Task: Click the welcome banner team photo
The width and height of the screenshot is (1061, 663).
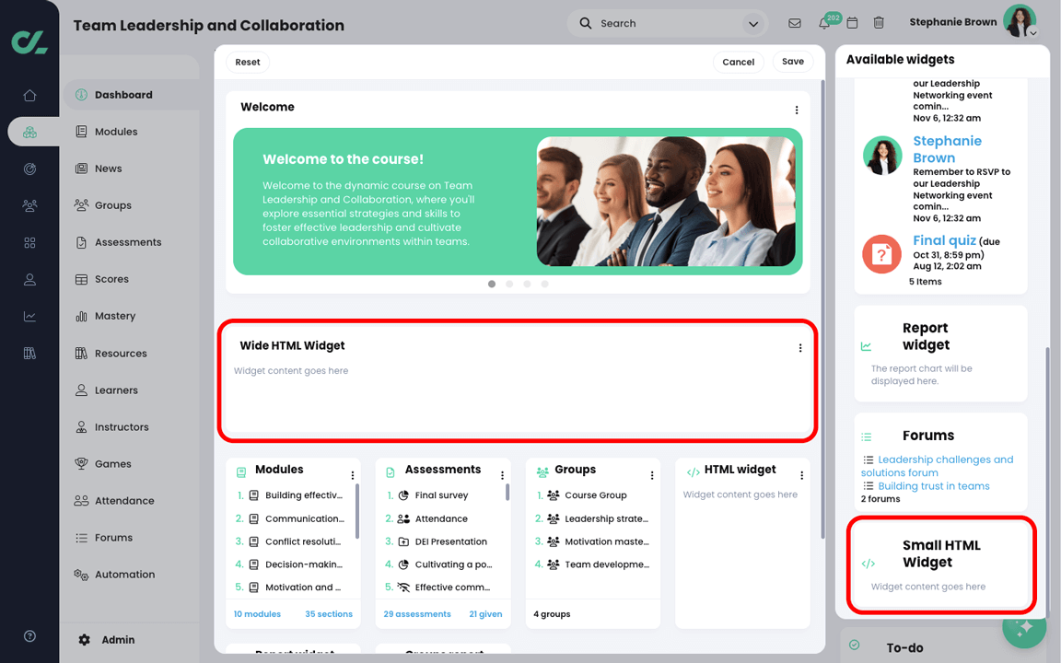Action: click(x=666, y=202)
